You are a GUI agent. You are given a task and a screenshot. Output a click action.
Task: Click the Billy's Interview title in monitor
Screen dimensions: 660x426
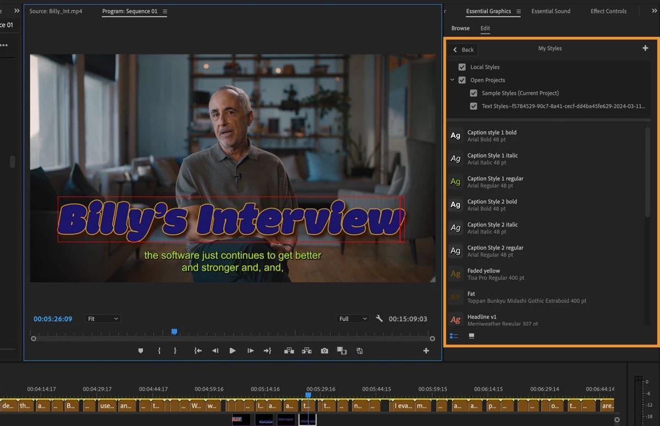[231, 220]
